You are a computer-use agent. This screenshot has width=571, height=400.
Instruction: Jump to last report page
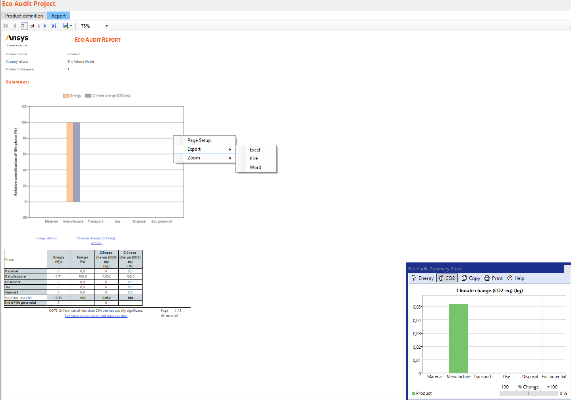click(54, 26)
